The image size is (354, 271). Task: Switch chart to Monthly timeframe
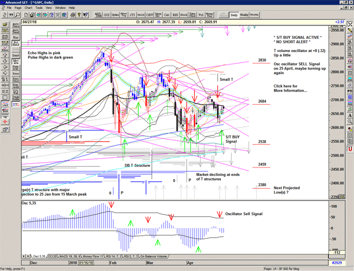(x=255, y=15)
